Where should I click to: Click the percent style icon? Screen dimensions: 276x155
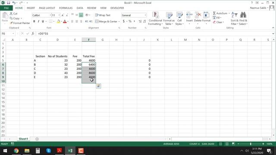click(x=130, y=21)
